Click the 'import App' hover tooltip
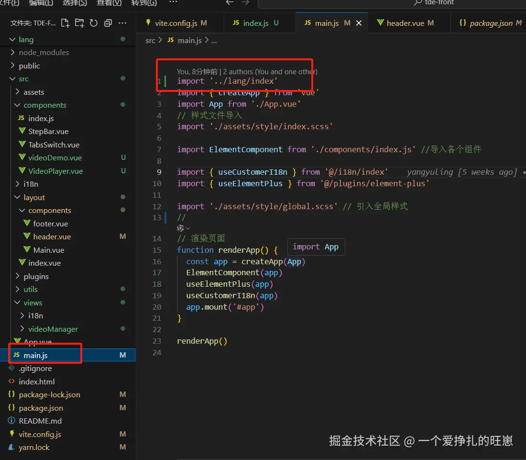 pos(316,247)
